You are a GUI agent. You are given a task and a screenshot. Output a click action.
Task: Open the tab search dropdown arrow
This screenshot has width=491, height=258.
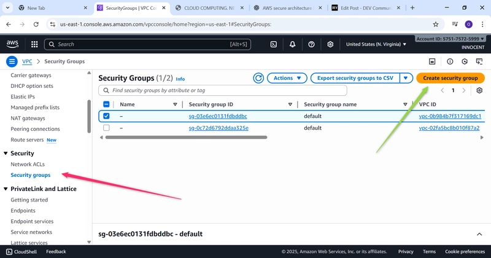tap(7, 8)
